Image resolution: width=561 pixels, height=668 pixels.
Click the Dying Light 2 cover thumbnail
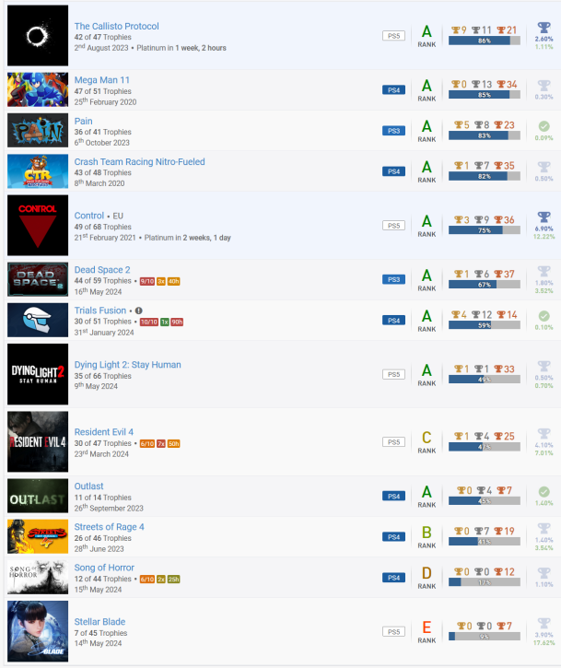pos(38,374)
